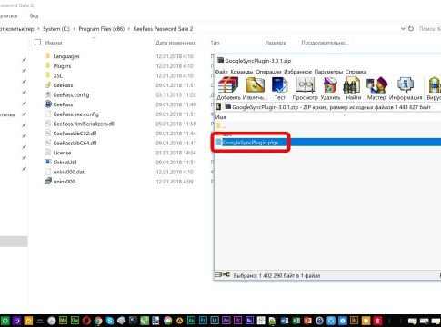Open the Операции menu

coord(268,72)
